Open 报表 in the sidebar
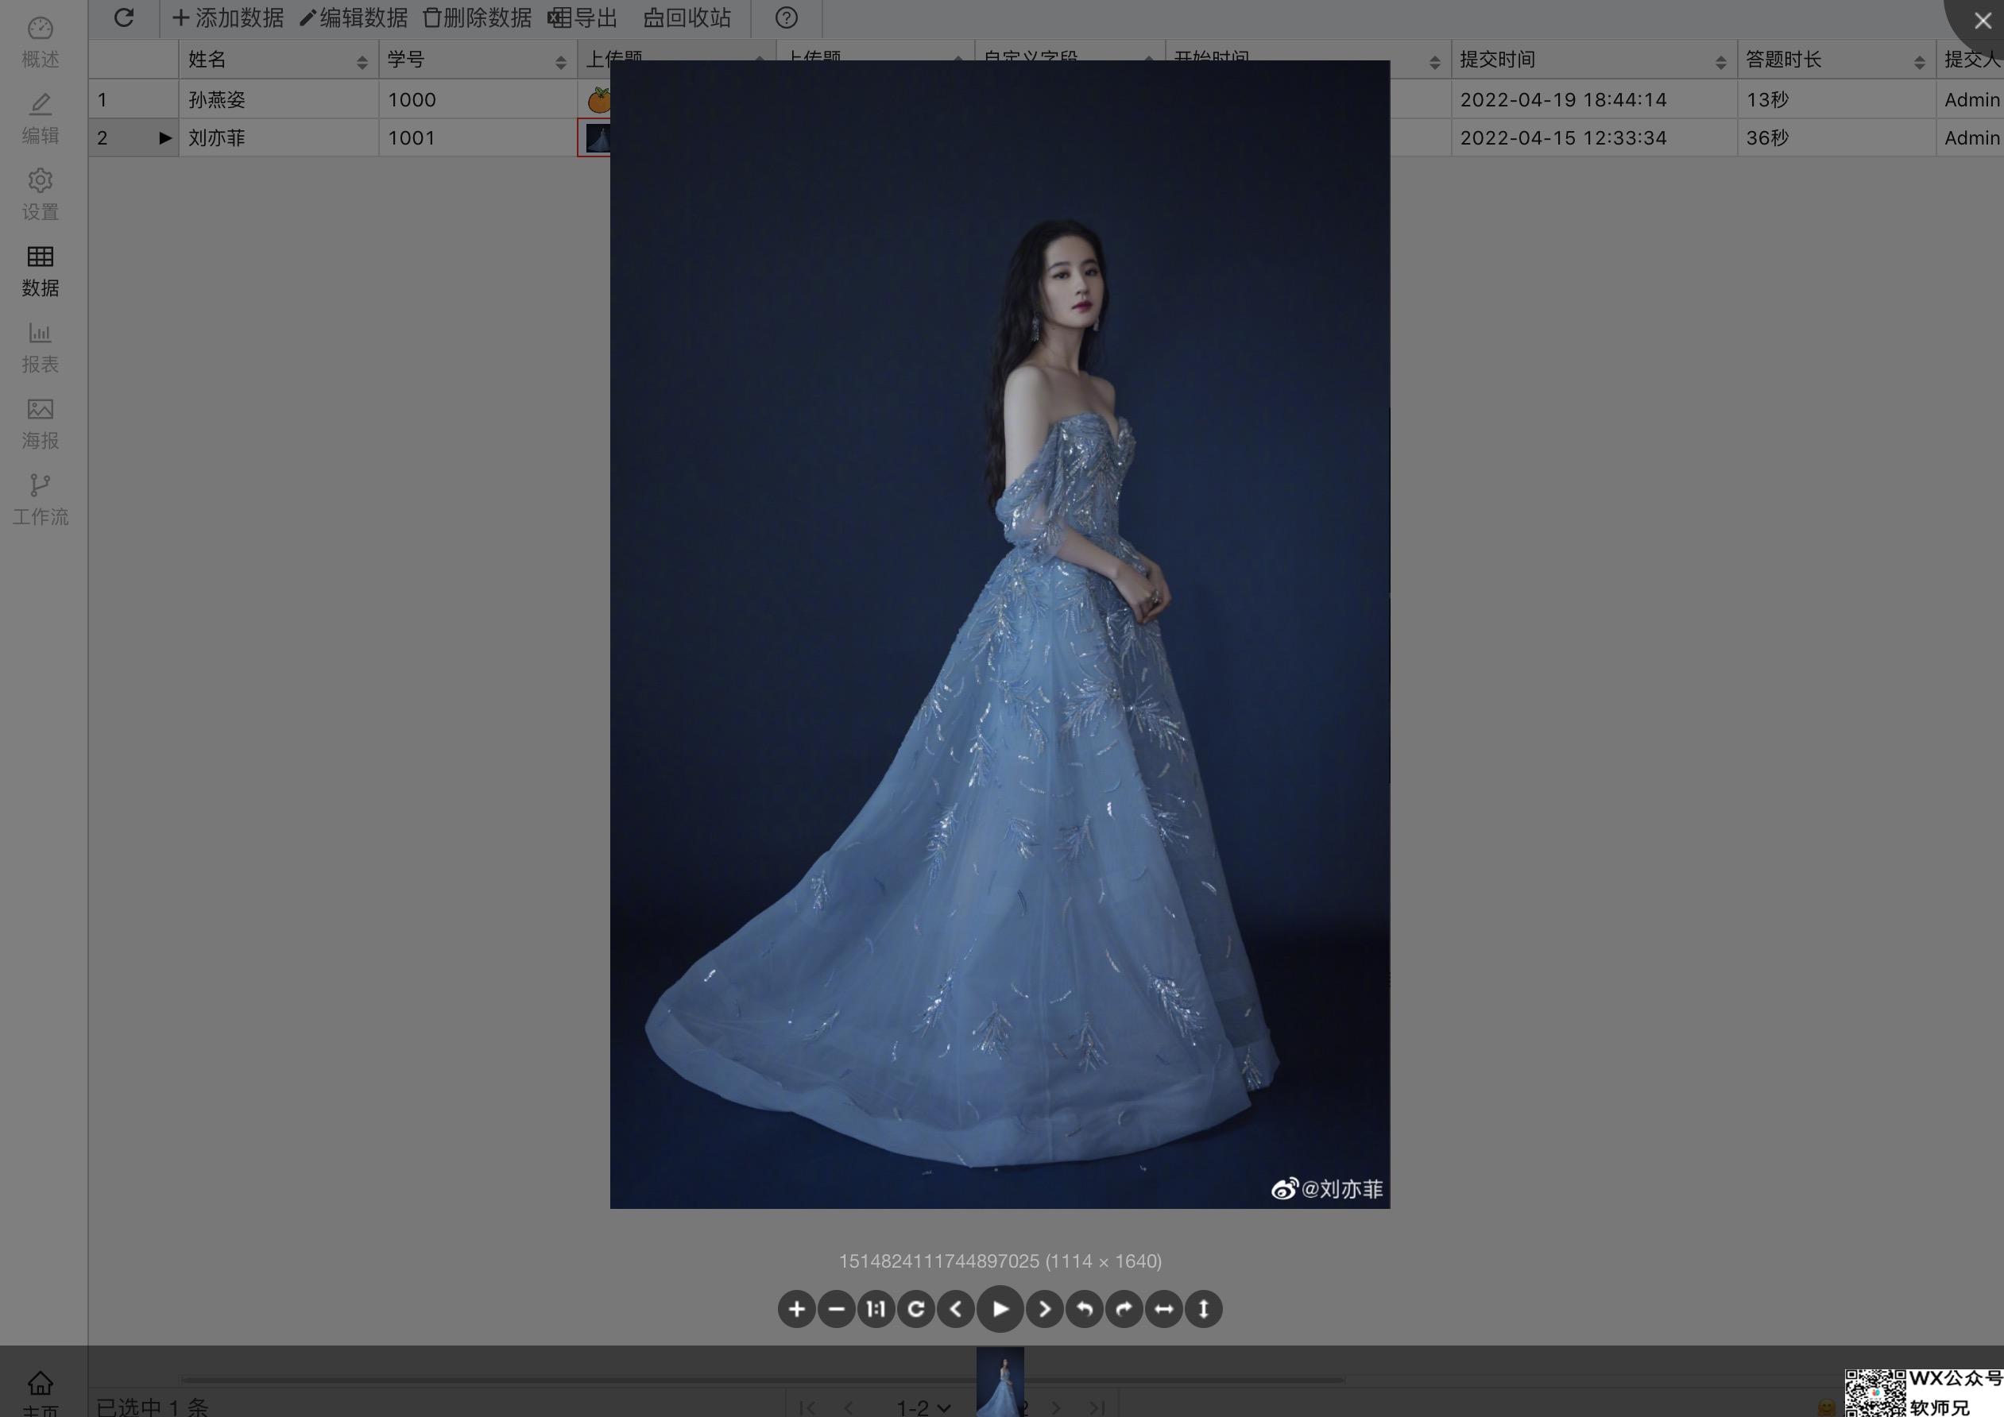The image size is (2004, 1417). [41, 347]
